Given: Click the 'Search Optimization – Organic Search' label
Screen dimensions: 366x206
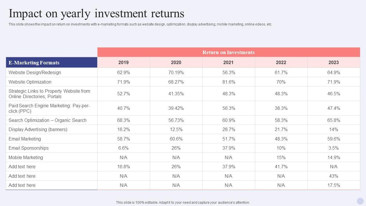Looking at the screenshot, I should 47,120.
